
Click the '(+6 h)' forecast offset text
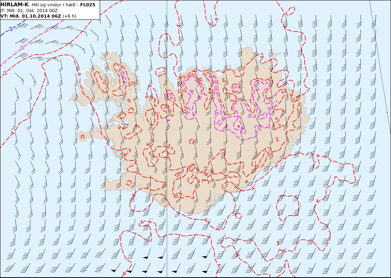(x=69, y=16)
